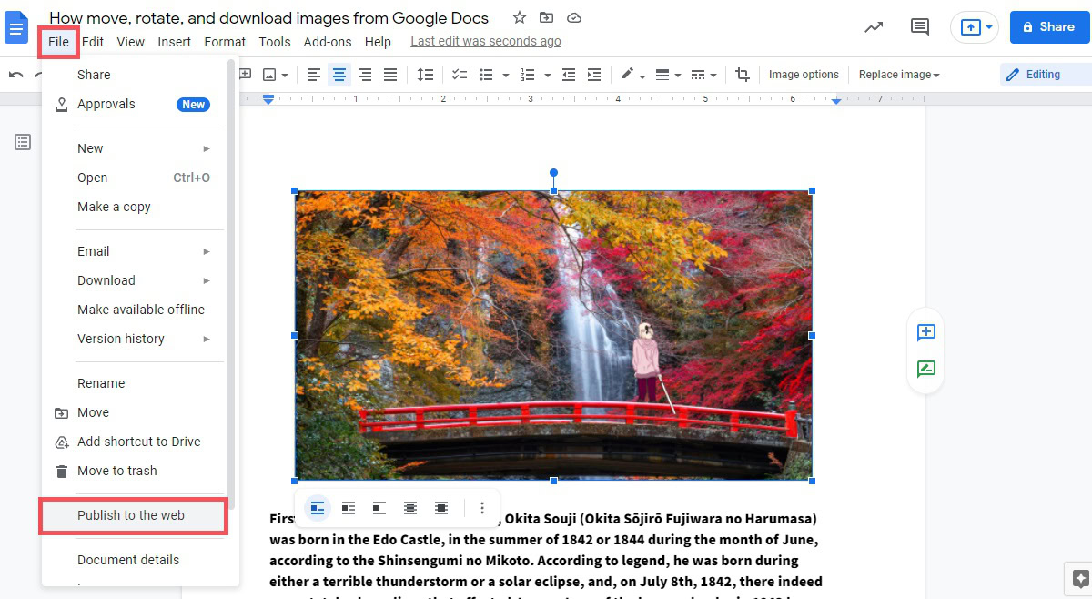Insert a checklist
This screenshot has width=1092, height=599.
[x=460, y=75]
